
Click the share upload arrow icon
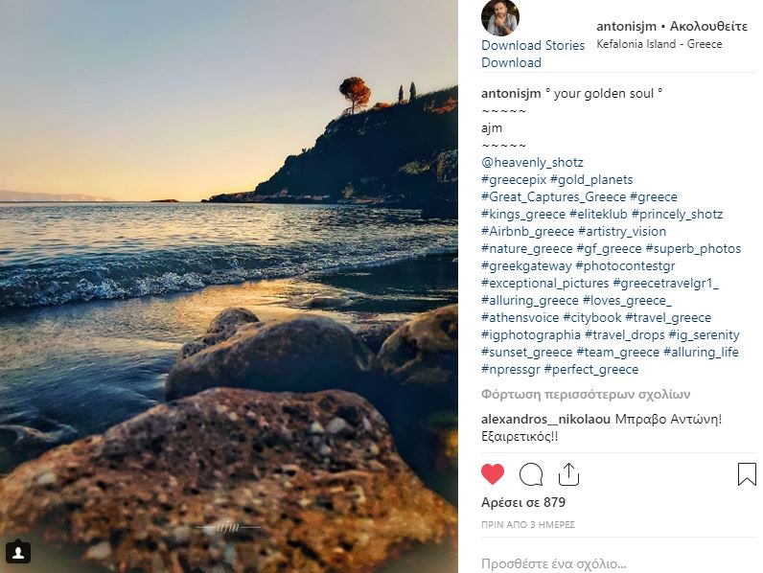568,474
